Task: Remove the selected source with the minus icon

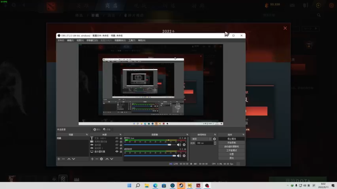Action: (97, 159)
